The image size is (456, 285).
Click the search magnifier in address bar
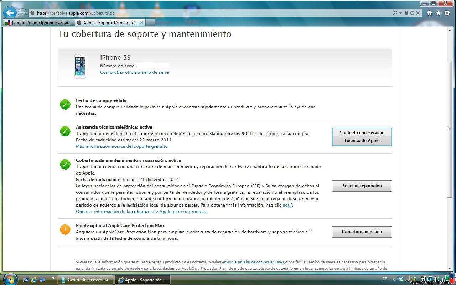coord(395,13)
